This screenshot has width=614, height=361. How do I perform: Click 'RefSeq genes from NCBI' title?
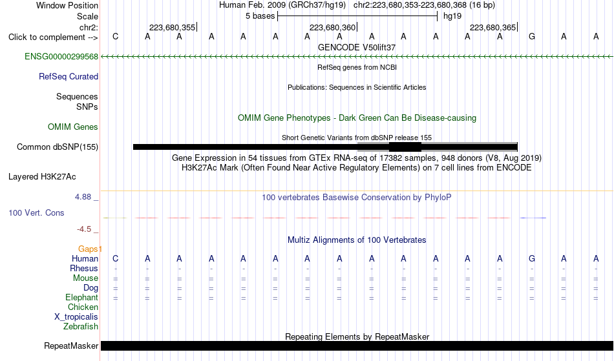(x=357, y=67)
